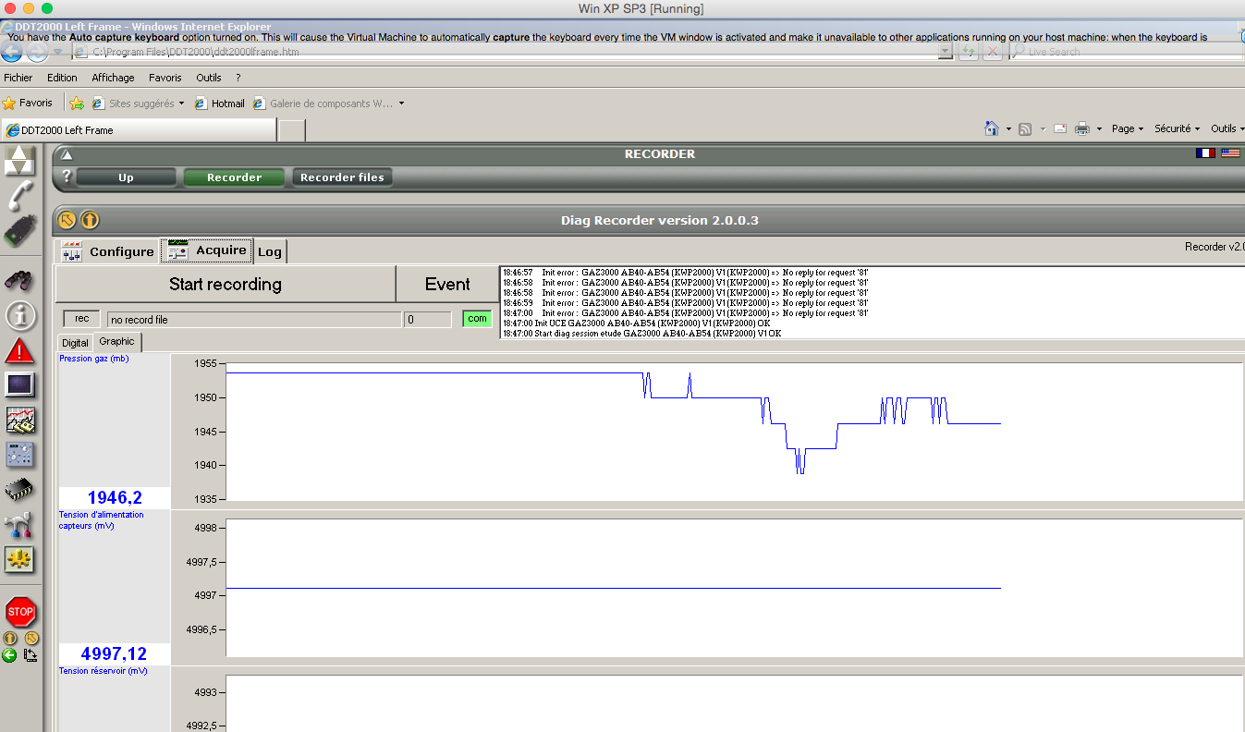Click the monitor screen icon in sidebar

(x=20, y=384)
